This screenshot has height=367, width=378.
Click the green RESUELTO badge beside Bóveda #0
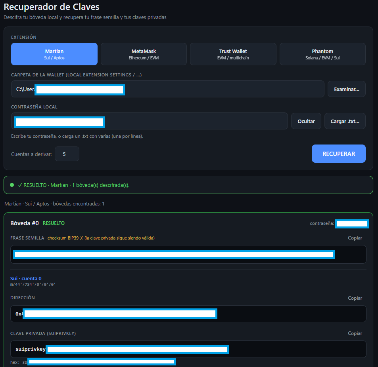[54, 223]
